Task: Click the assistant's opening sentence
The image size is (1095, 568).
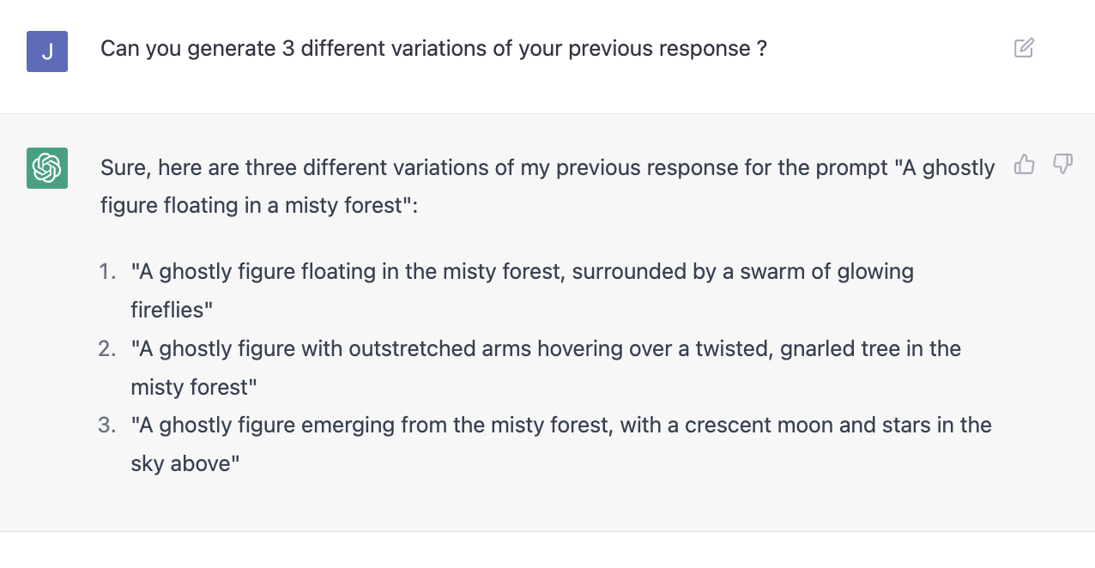Action: (549, 185)
